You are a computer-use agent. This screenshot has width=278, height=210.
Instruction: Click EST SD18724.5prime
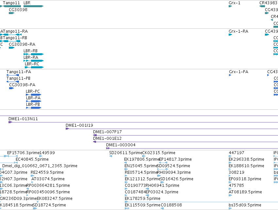tap(35, 208)
